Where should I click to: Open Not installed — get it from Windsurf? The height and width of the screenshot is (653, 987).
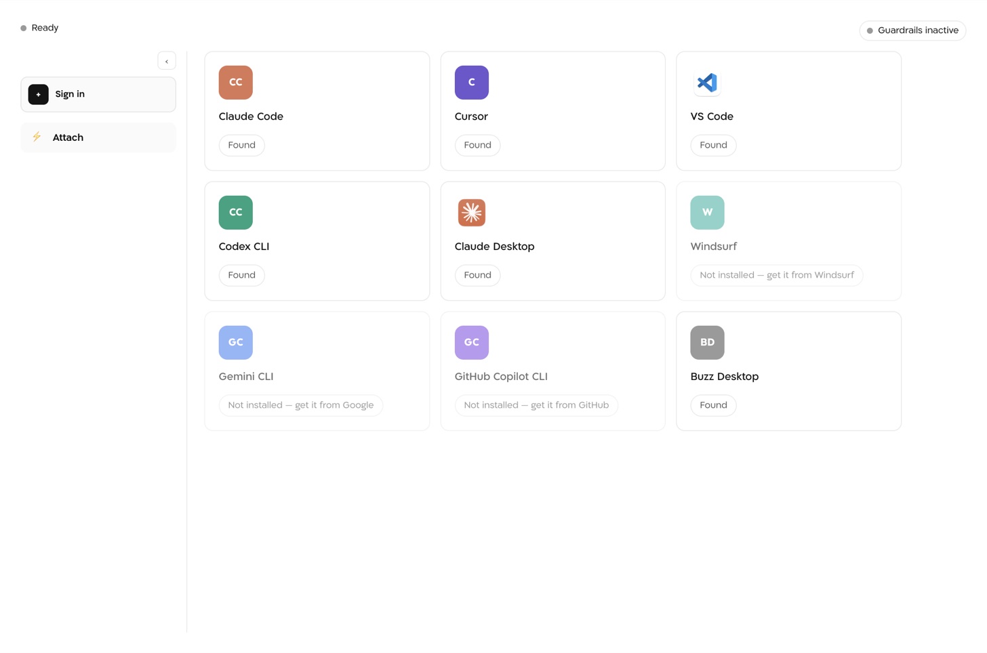coord(777,275)
